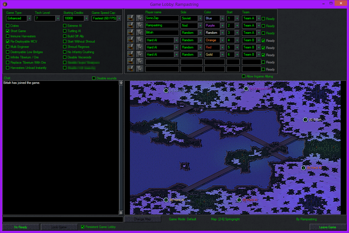Select start position 5 marker on the map
This screenshot has height=233, width=349.
click(239, 200)
